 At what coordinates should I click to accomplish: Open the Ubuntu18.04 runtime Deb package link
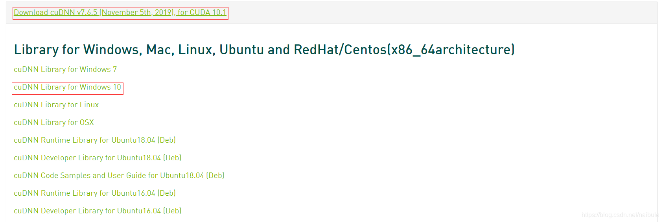click(x=95, y=140)
